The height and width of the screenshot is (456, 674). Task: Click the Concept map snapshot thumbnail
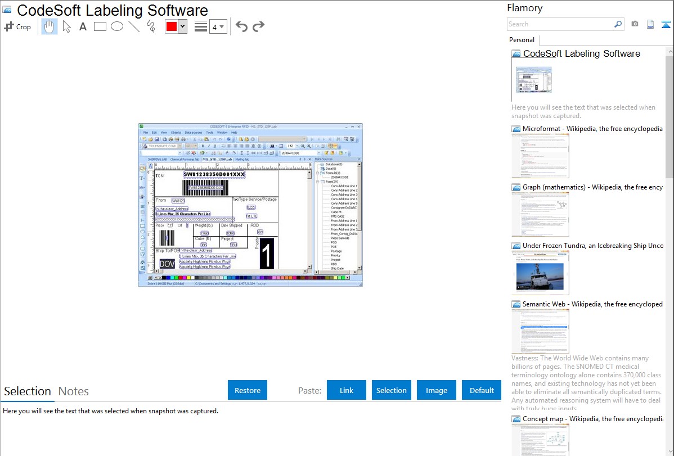tap(540, 440)
